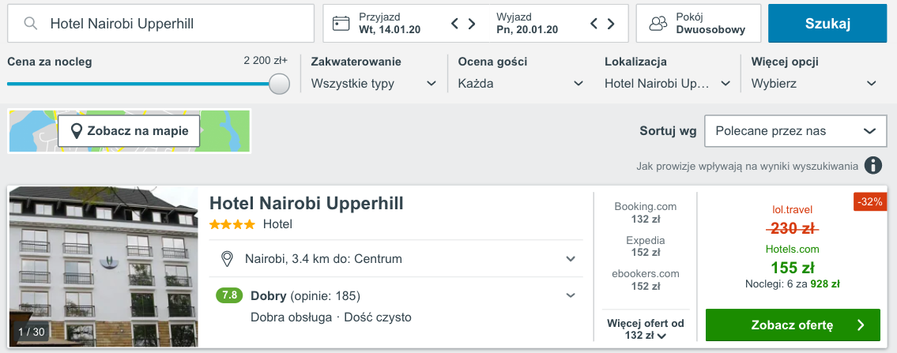Click the commission info icon
897x353 pixels.
point(873,166)
